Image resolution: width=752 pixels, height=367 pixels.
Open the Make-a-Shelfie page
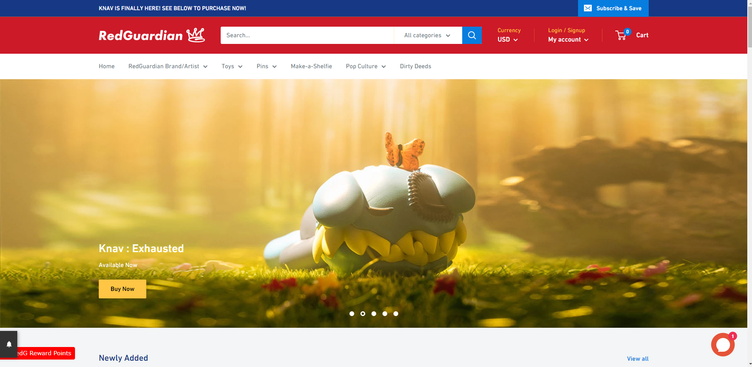(311, 66)
